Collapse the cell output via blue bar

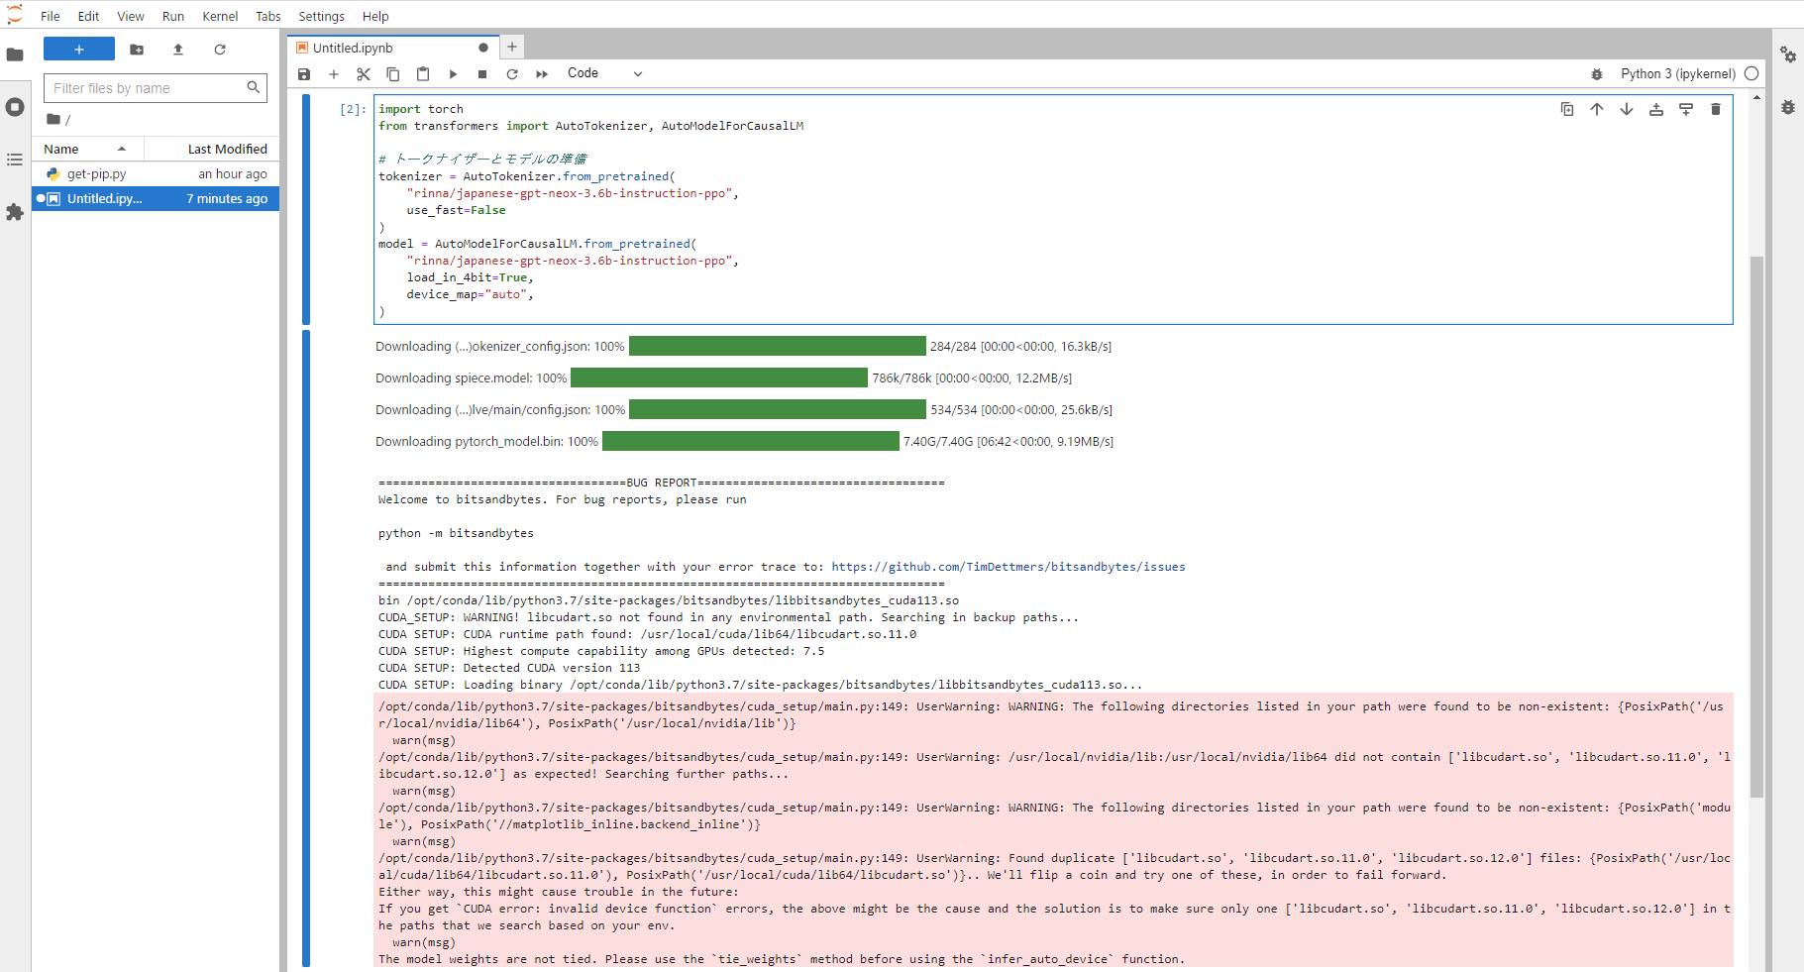[306, 644]
